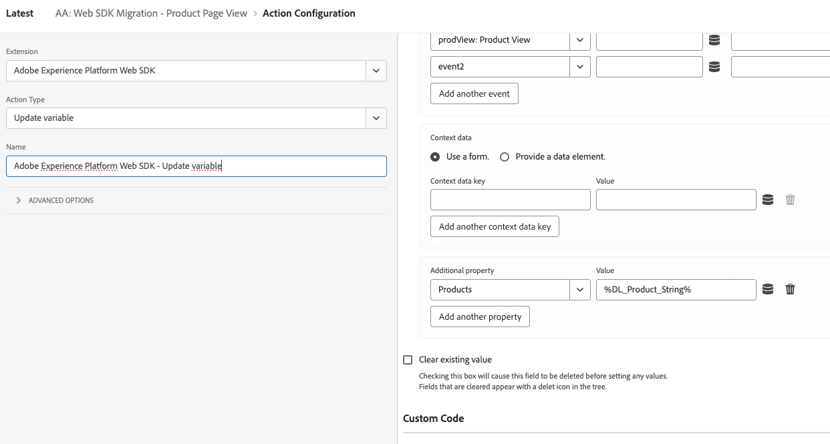
Task: Click data element icon next to prodView row
Action: pyautogui.click(x=714, y=40)
